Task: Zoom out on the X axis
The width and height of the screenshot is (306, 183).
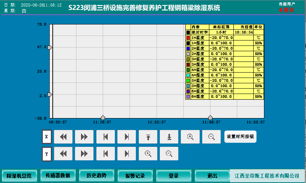Action: tap(211, 137)
